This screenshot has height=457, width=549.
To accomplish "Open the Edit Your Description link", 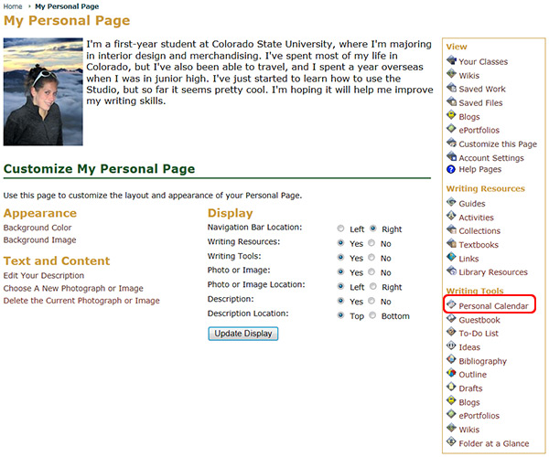I will [x=43, y=276].
